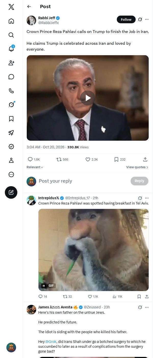The image size is (153, 358).
Task: Go back using the arrow beside Post
Action: click(x=29, y=7)
